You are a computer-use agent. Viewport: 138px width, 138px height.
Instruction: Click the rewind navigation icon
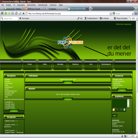click(2, 13)
